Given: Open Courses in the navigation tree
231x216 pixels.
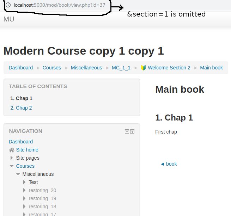Looking at the screenshot, I should click(25, 166).
